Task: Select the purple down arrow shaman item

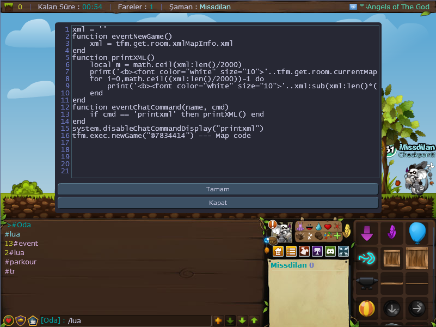Action: (x=367, y=233)
